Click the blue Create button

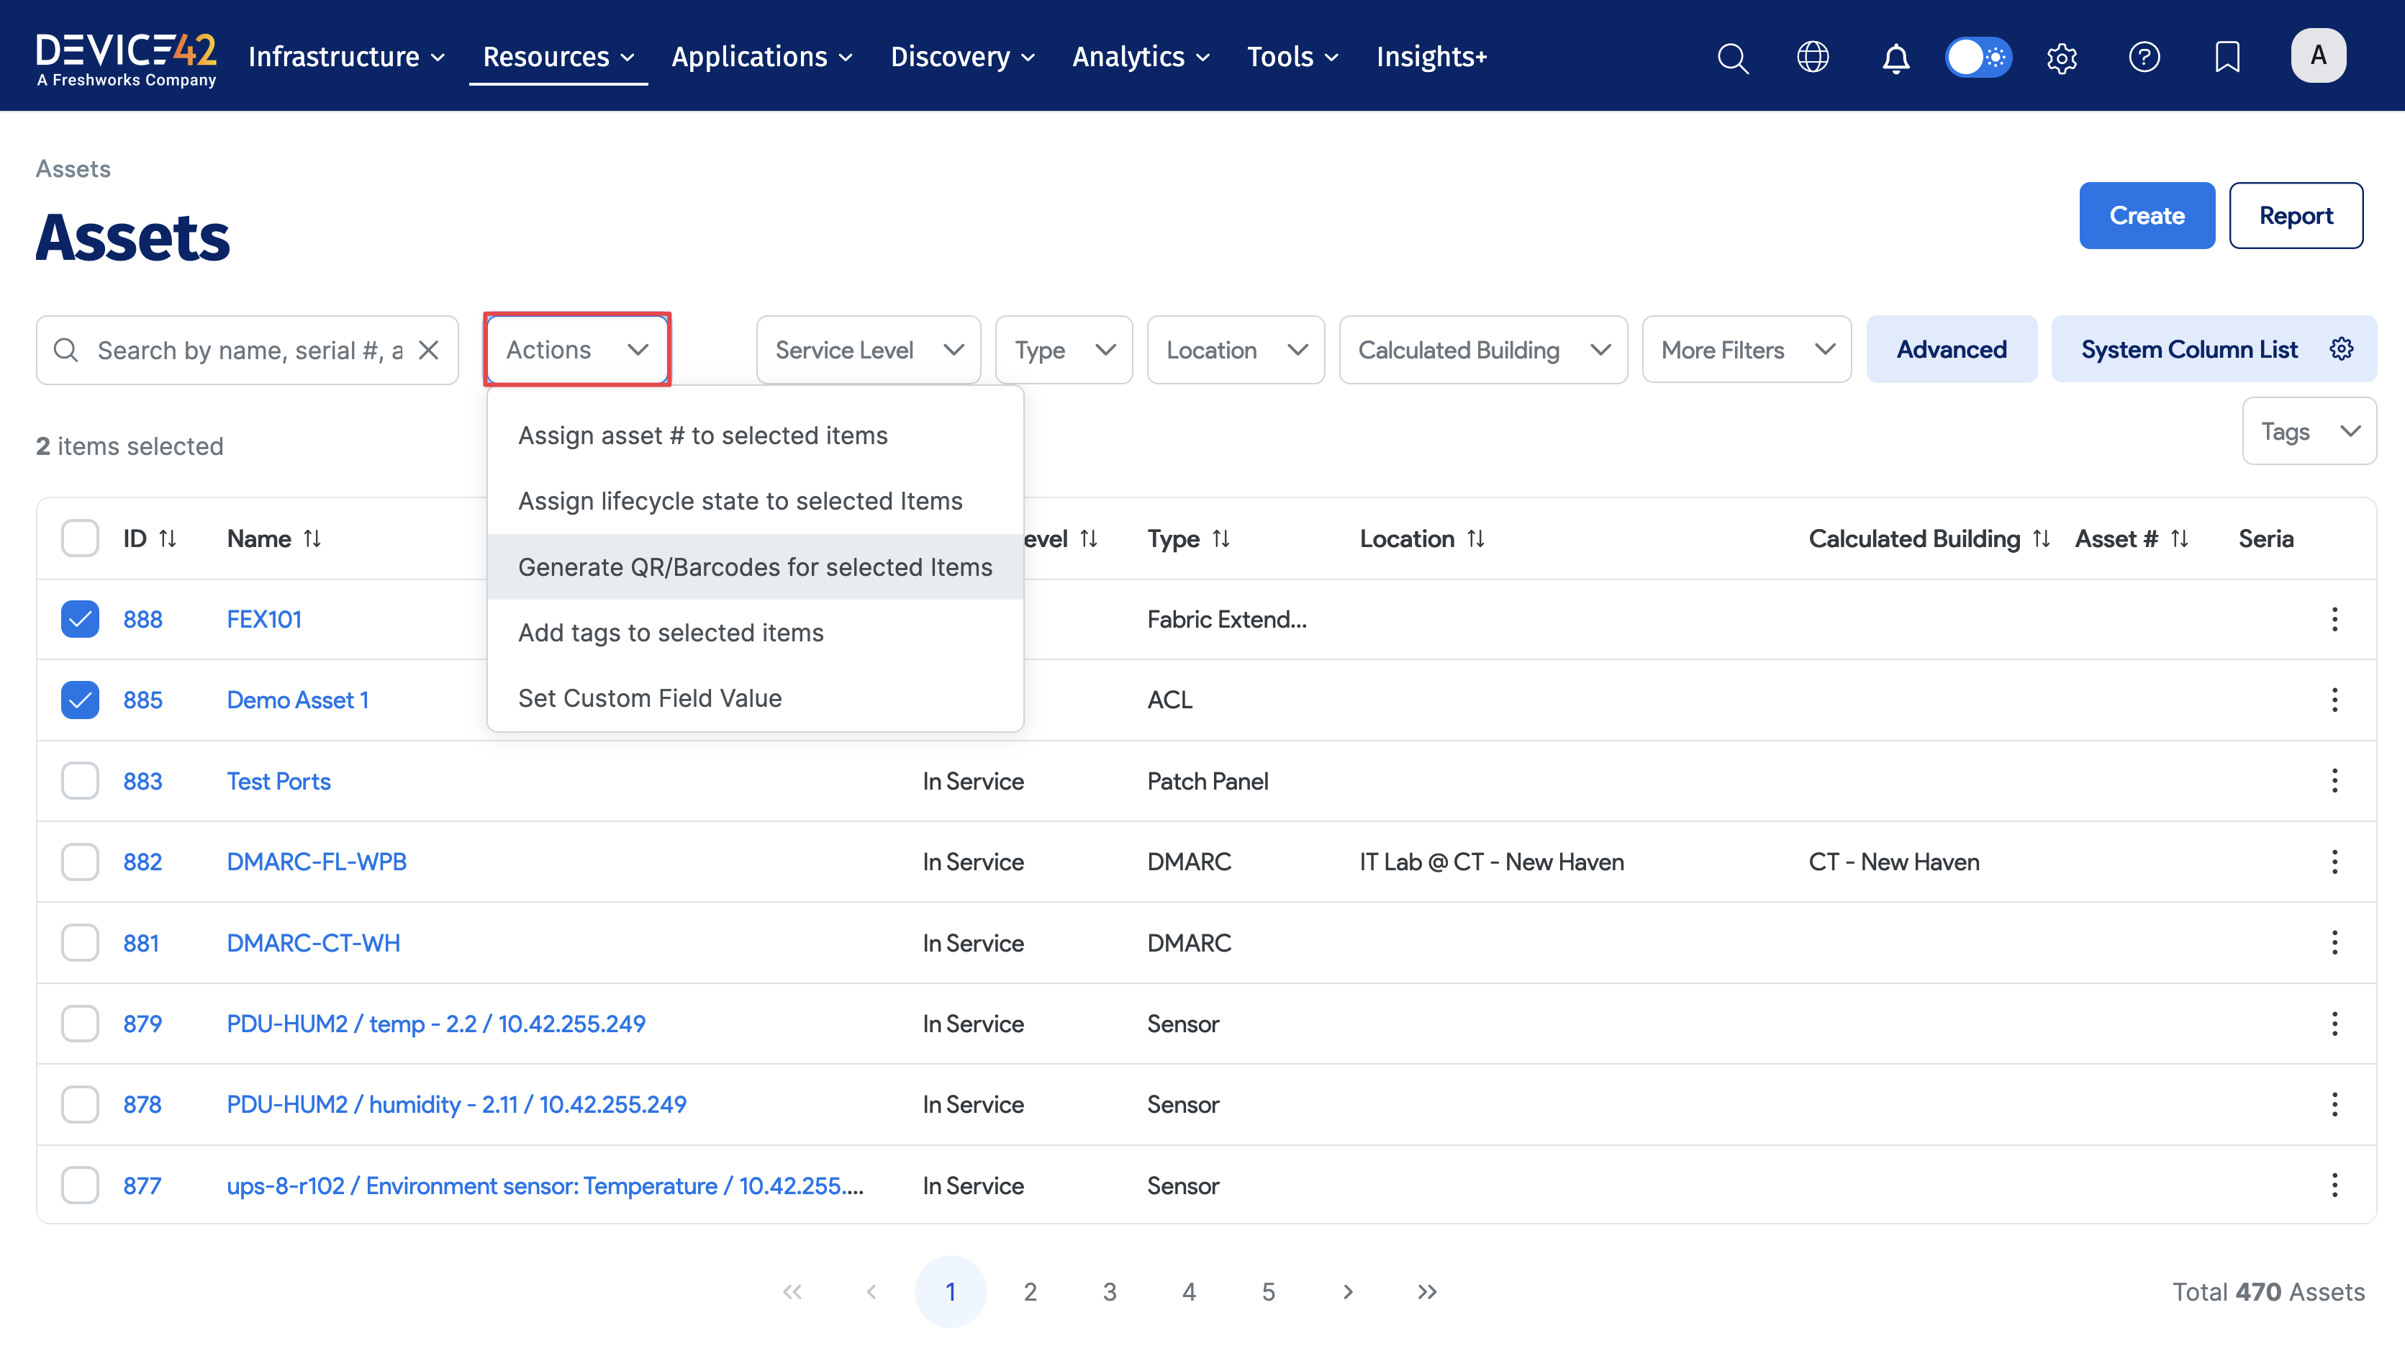click(x=2145, y=216)
